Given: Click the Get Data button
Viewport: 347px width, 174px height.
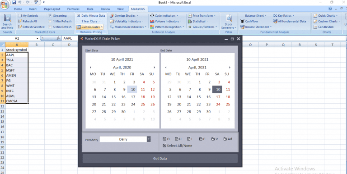Looking at the screenshot, I should [160, 158].
